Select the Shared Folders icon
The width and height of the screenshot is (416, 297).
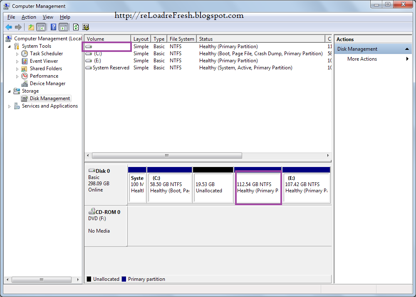point(24,68)
